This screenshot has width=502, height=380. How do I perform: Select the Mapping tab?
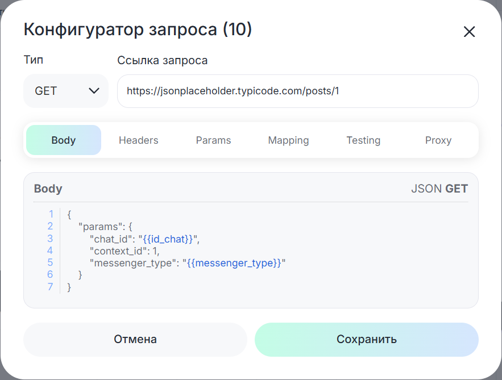pyautogui.click(x=288, y=140)
